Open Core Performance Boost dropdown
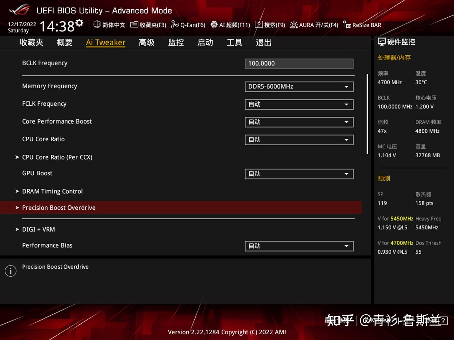Viewport: 454px width, 340px height. [299, 122]
